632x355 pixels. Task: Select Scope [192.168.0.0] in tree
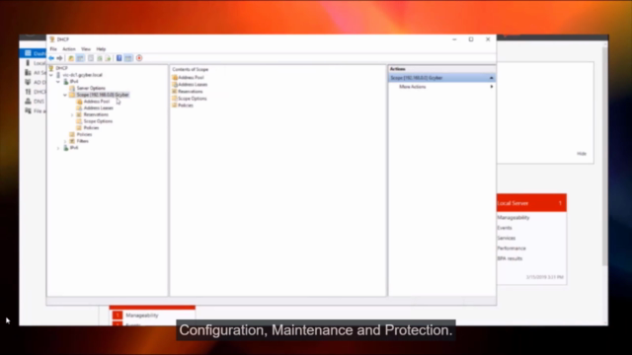point(103,95)
